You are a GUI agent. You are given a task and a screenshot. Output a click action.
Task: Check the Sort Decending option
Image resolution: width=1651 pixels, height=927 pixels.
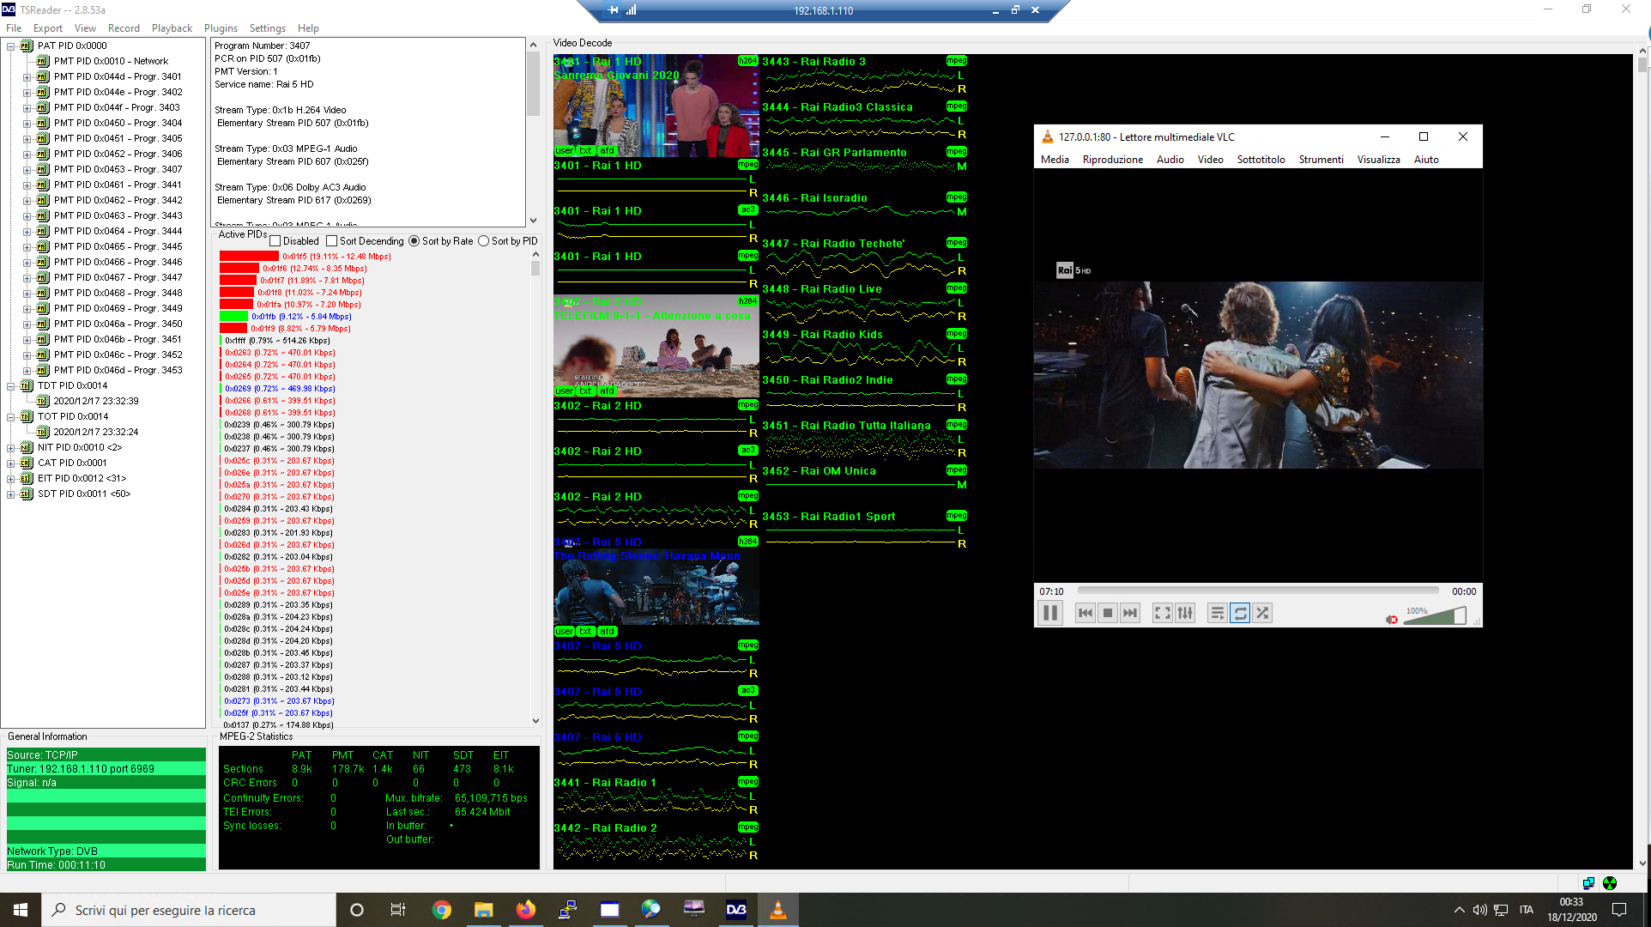point(332,241)
